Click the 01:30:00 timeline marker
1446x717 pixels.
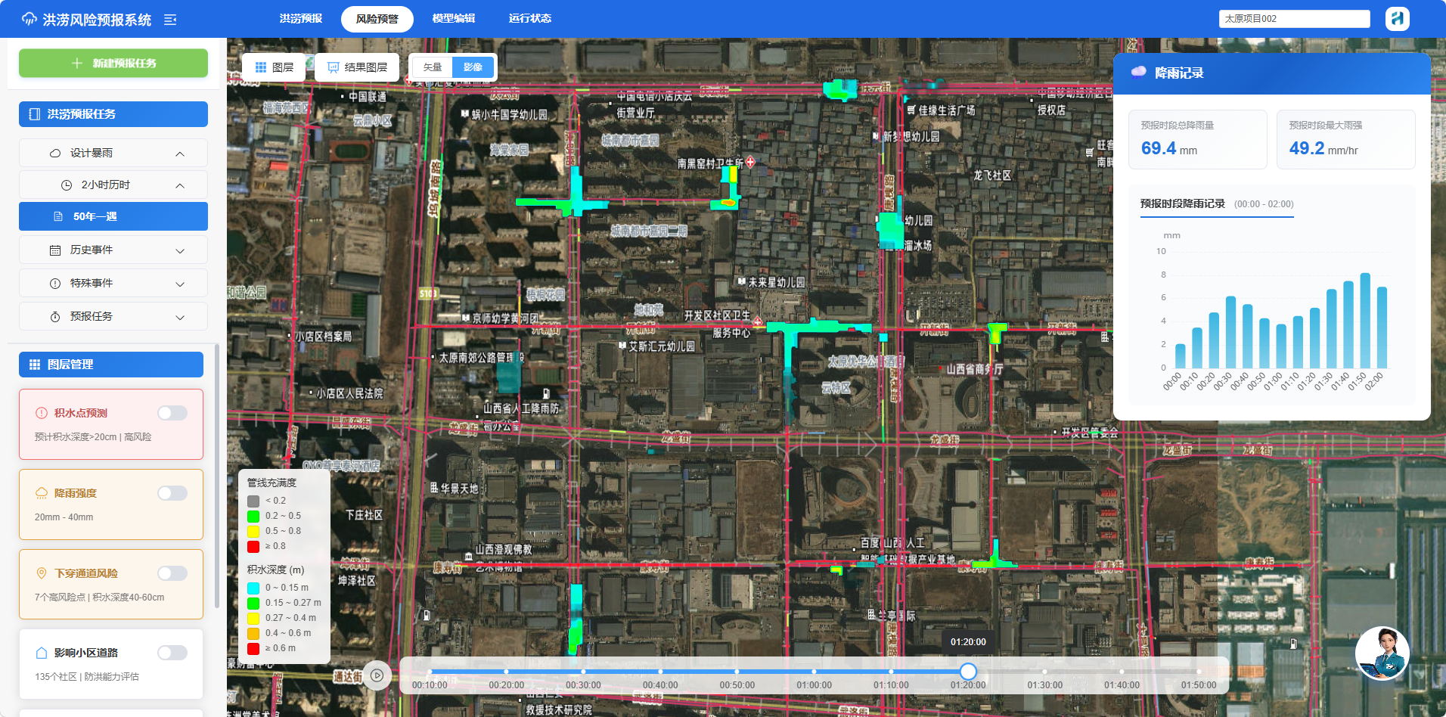pyautogui.click(x=1045, y=672)
